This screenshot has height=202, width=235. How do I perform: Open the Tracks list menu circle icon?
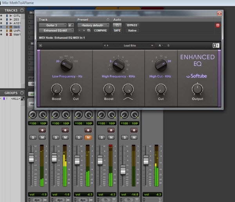22,10
